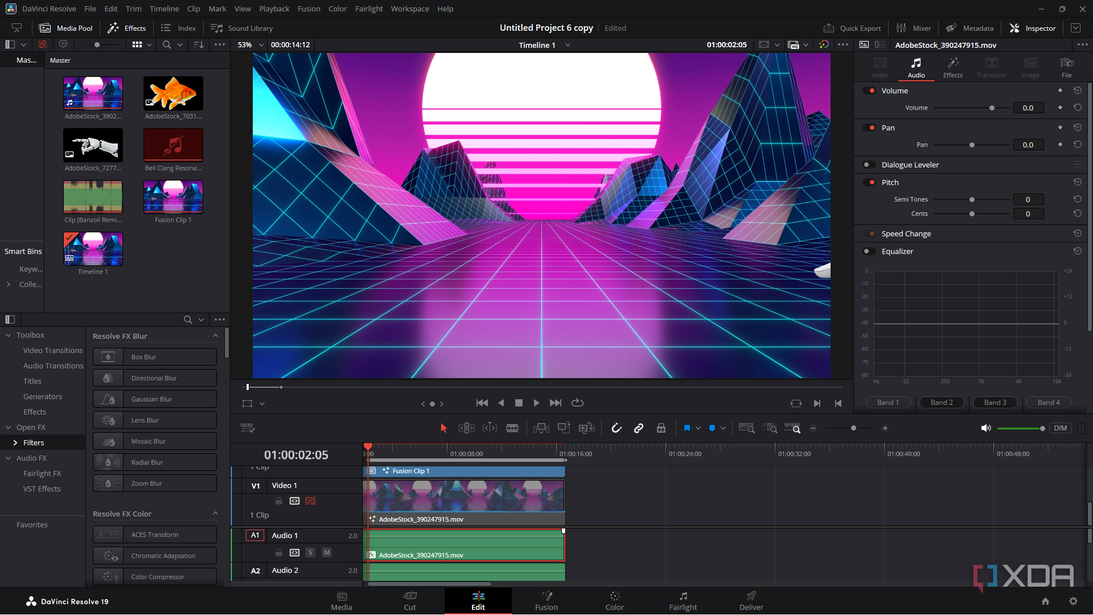Viewport: 1093px width, 615px height.
Task: Open the Workspace menu
Action: [410, 9]
